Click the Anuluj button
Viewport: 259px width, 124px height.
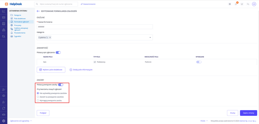pos(232,113)
